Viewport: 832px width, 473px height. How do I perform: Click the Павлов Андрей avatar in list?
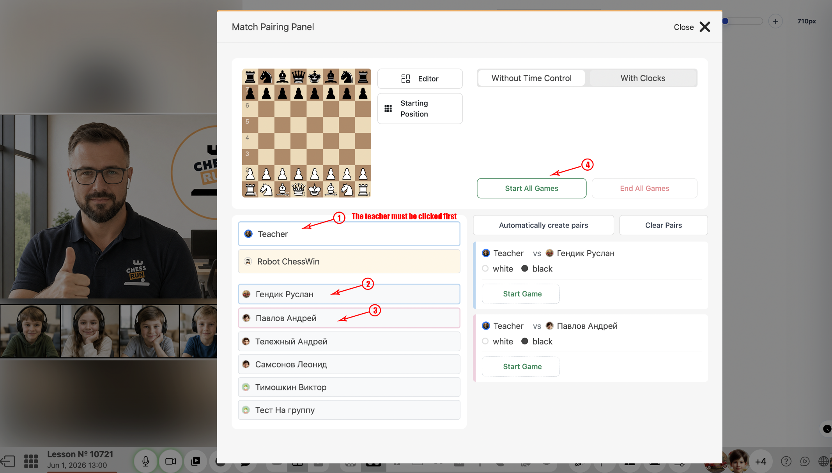[246, 318]
